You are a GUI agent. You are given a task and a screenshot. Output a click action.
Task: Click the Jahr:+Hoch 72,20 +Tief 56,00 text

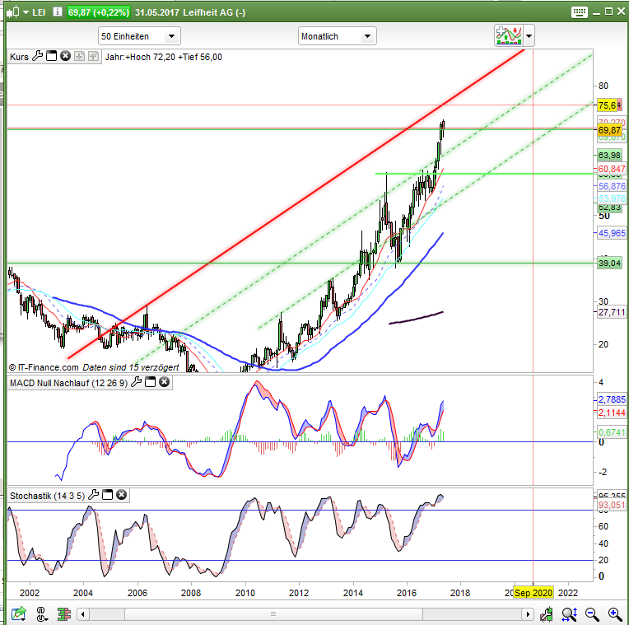(164, 57)
